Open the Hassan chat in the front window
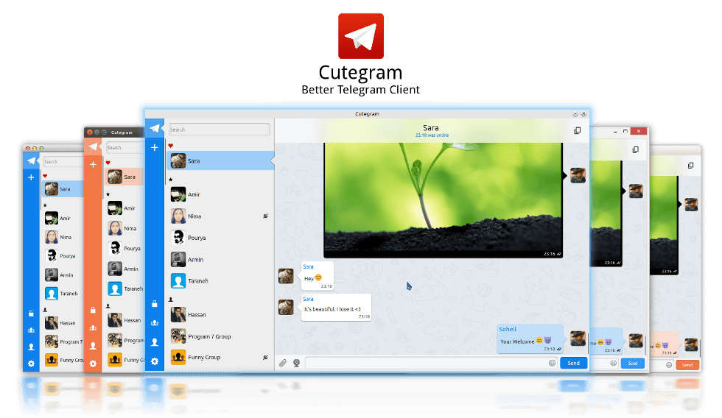 [220, 314]
